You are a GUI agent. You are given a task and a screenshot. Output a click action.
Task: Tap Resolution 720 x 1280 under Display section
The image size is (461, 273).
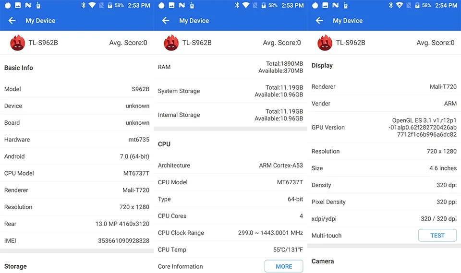384,151
